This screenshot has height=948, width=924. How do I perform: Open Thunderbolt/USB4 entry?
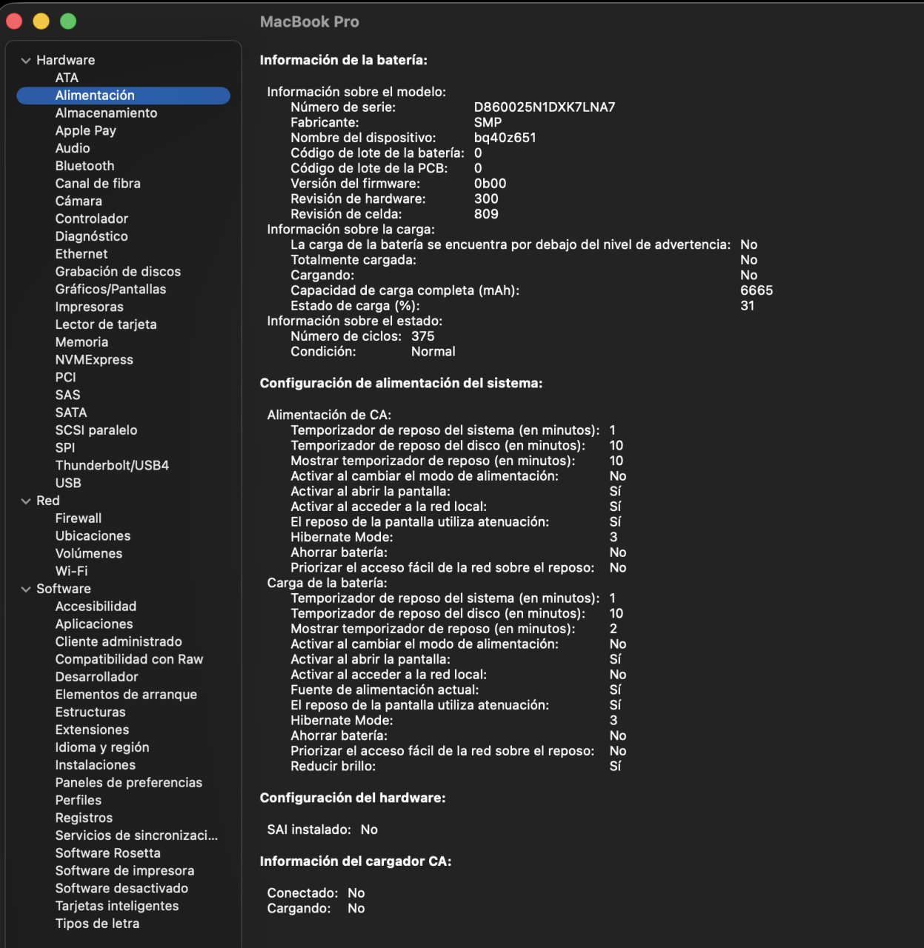coord(112,466)
